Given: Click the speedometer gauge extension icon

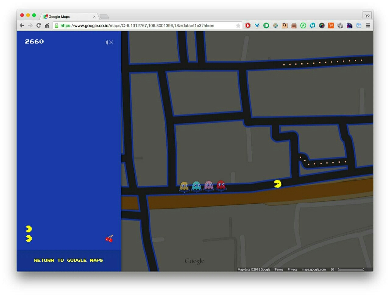Looking at the screenshot, I should [x=349, y=26].
